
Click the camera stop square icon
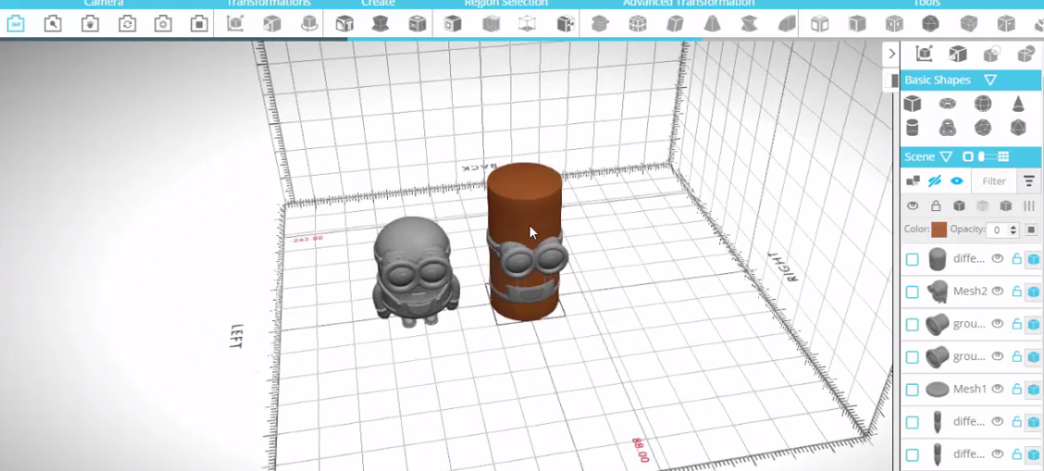click(199, 25)
